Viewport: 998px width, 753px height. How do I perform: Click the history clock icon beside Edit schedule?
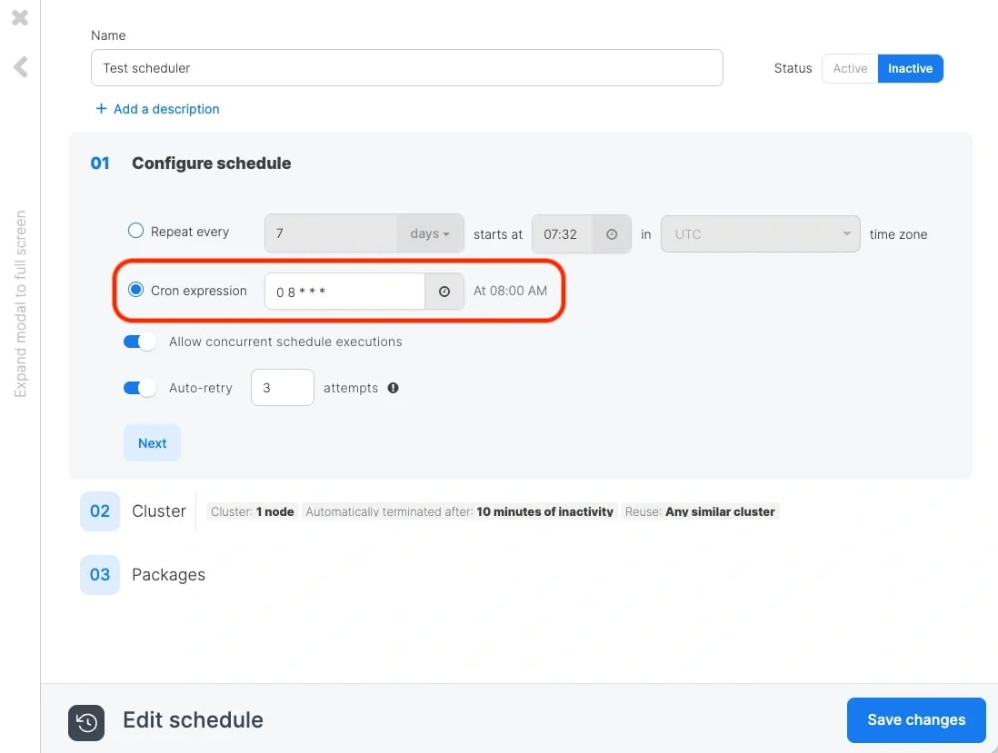pos(86,723)
